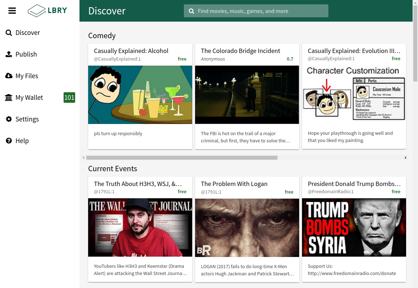The image size is (418, 288).
Task: Click 'LOGAN (2017) fails' description
Action: click(247, 270)
